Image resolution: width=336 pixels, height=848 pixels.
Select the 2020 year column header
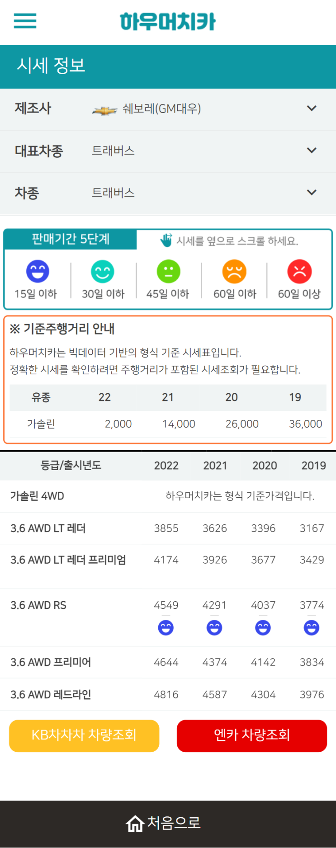265,466
